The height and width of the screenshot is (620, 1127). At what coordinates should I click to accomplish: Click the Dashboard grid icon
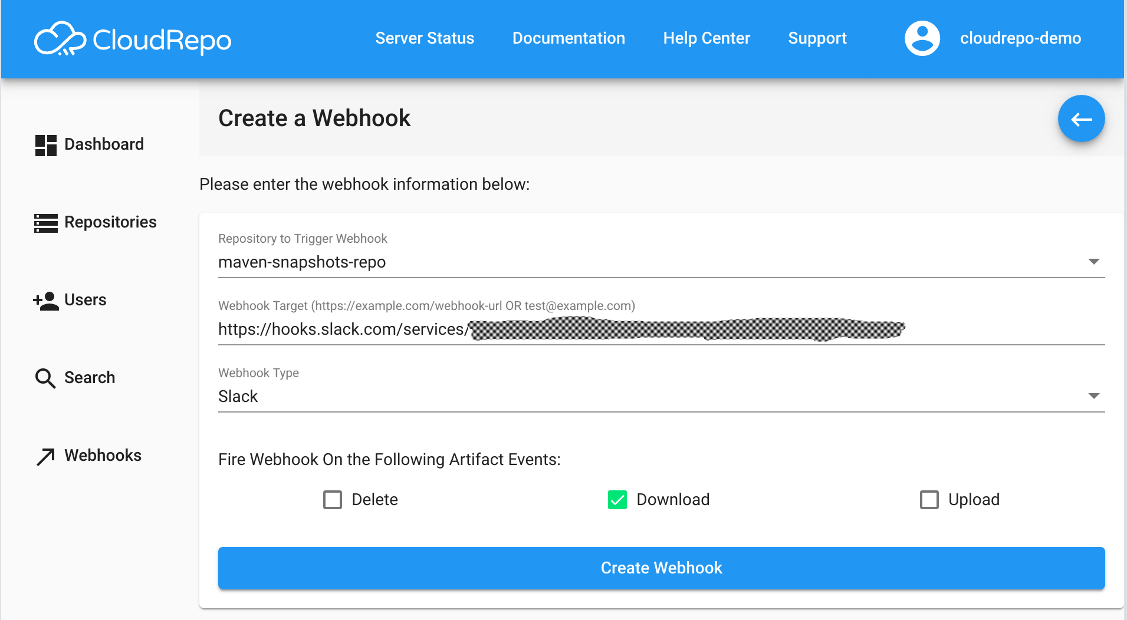click(x=46, y=145)
